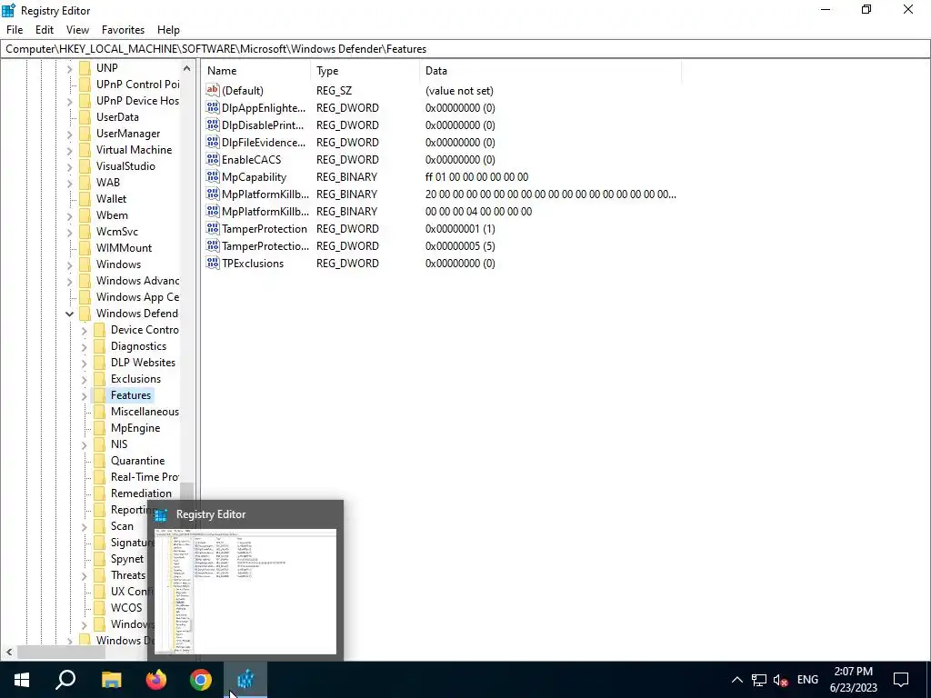Click the Wallet folder icon
The height and width of the screenshot is (698, 931).
click(85, 199)
